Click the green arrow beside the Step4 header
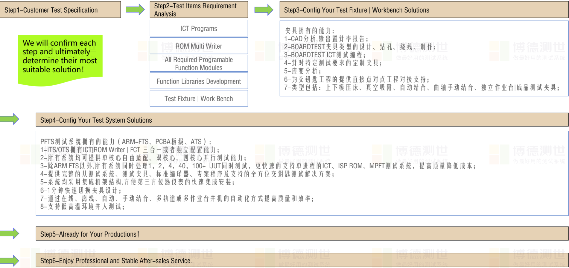569x268 pixels. [9, 119]
